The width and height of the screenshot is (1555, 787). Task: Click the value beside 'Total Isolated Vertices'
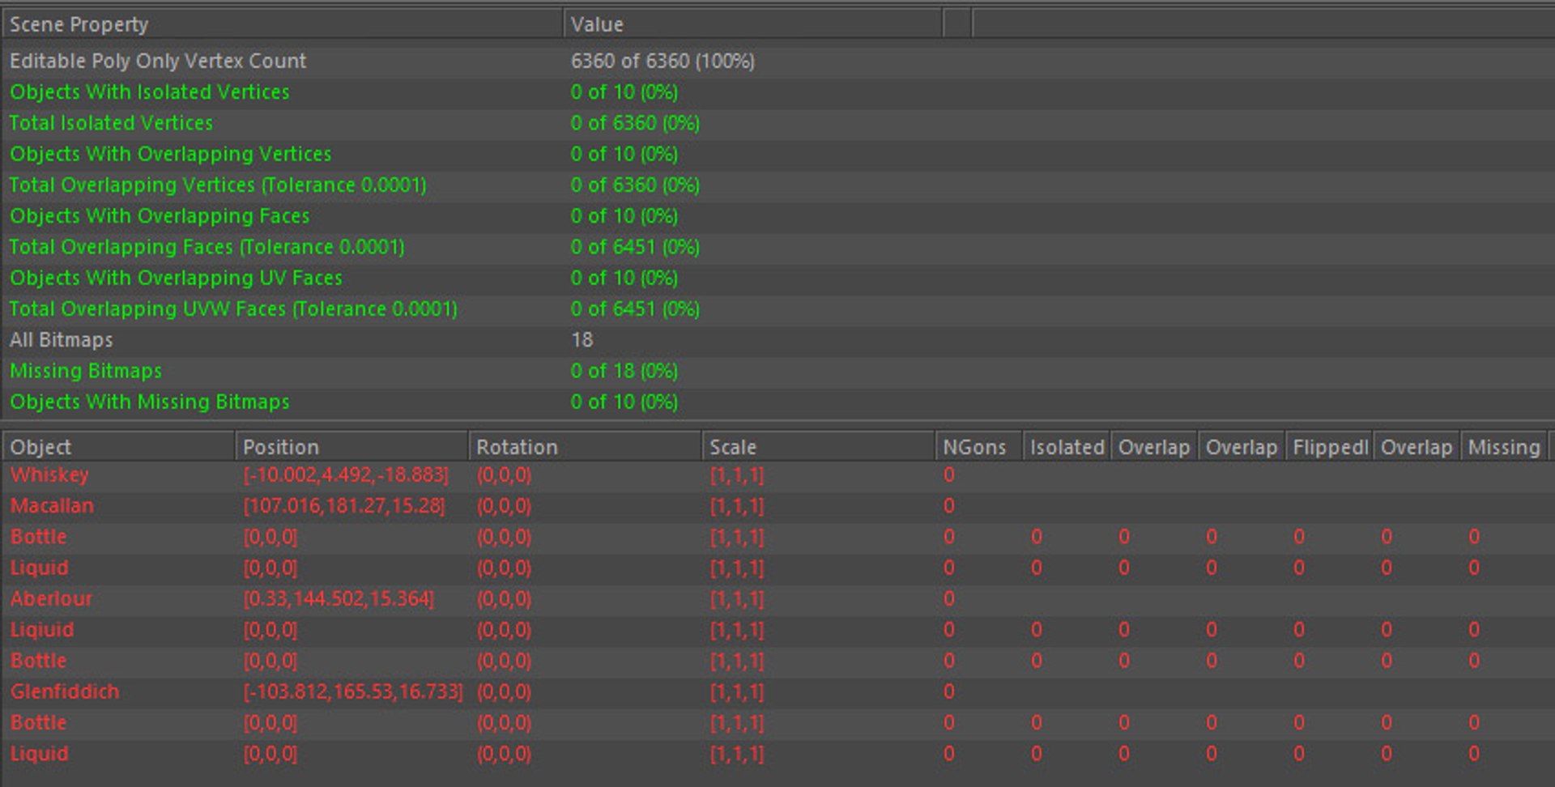point(634,123)
